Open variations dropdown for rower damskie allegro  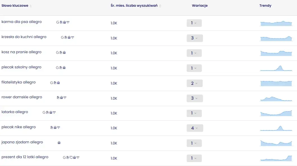tap(195, 98)
